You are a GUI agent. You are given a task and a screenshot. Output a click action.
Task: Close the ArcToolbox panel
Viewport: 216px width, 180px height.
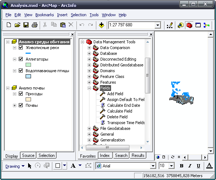point(151,34)
